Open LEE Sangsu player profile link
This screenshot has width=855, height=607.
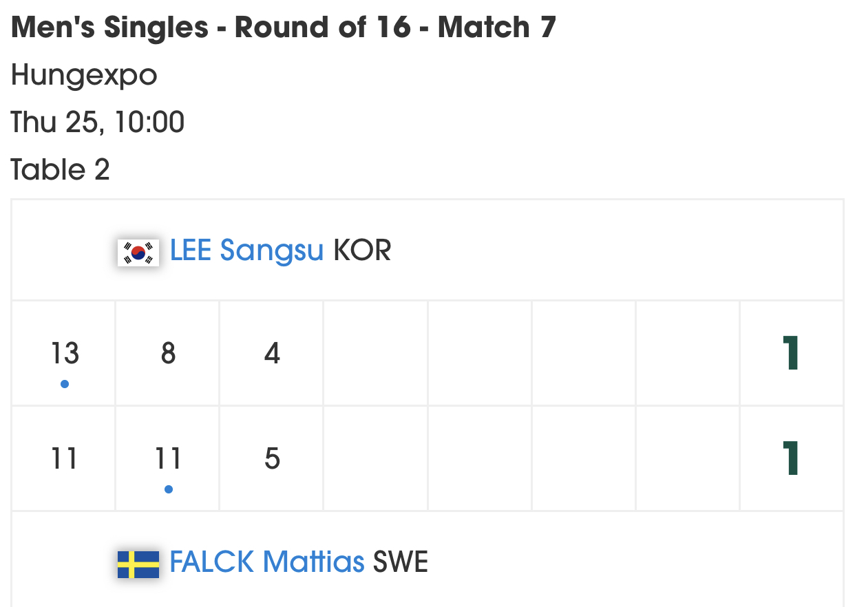[246, 251]
